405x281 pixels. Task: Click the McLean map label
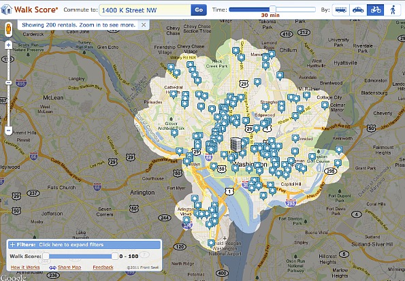click(x=53, y=97)
